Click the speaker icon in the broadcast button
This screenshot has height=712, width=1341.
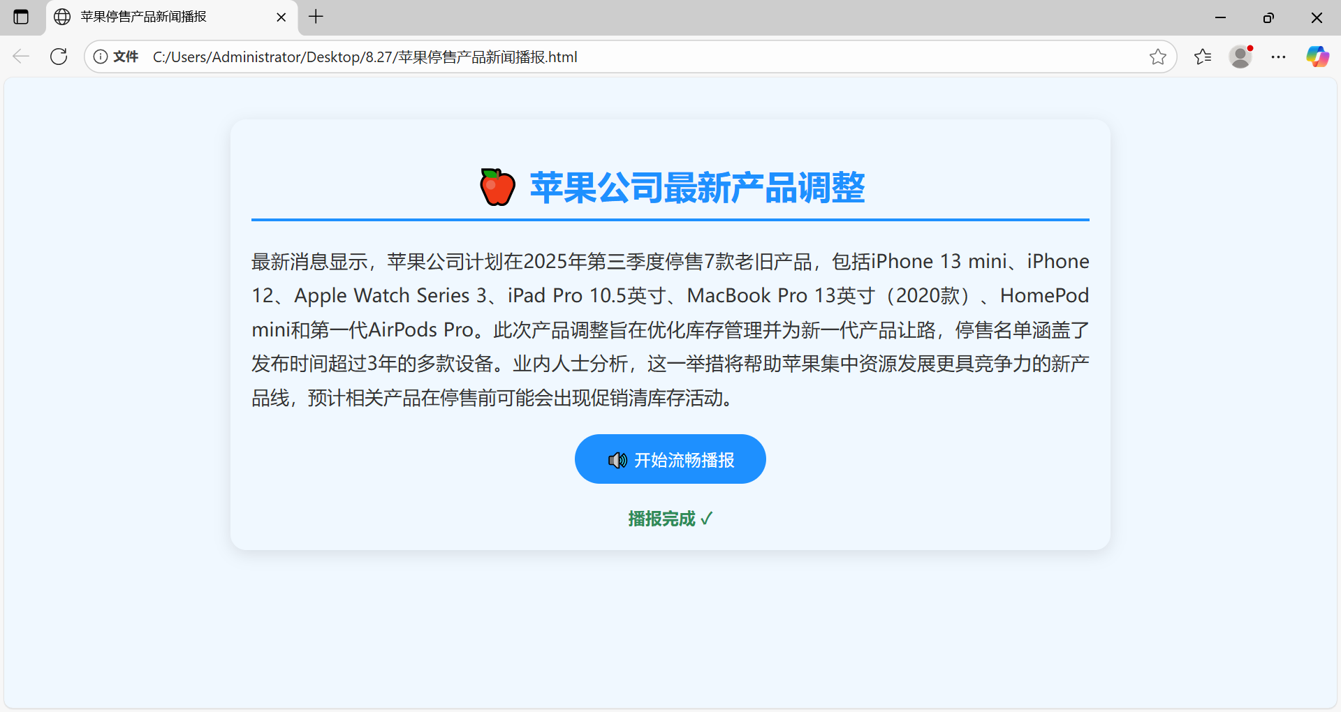click(617, 460)
